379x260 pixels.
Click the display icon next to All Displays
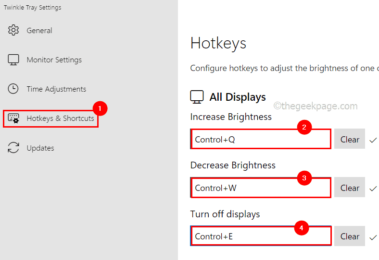point(197,97)
